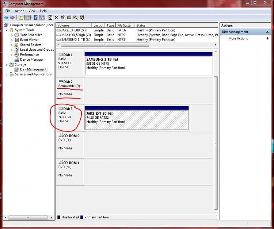This screenshot has height=229, width=274.
Task: Click the magnifier Explore toolbar icon
Action: 76,18
